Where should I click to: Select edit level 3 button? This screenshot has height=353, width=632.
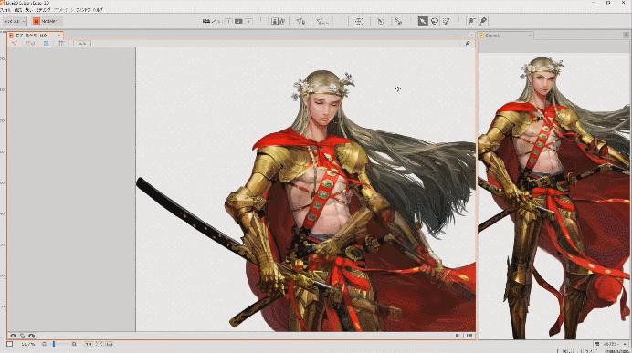(248, 21)
